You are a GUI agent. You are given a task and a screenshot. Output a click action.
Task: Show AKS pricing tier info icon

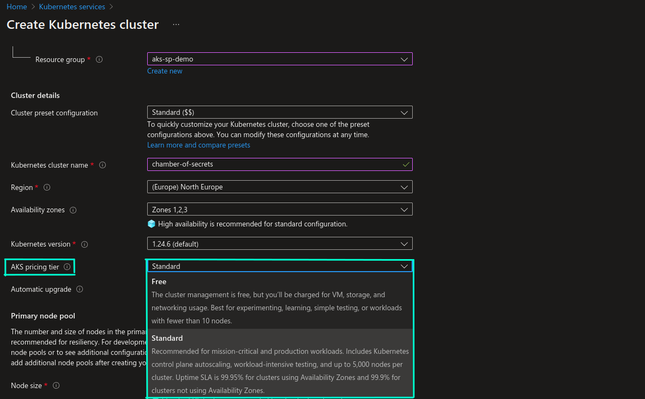coord(67,267)
